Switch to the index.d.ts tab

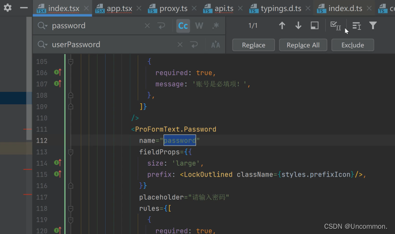(345, 8)
